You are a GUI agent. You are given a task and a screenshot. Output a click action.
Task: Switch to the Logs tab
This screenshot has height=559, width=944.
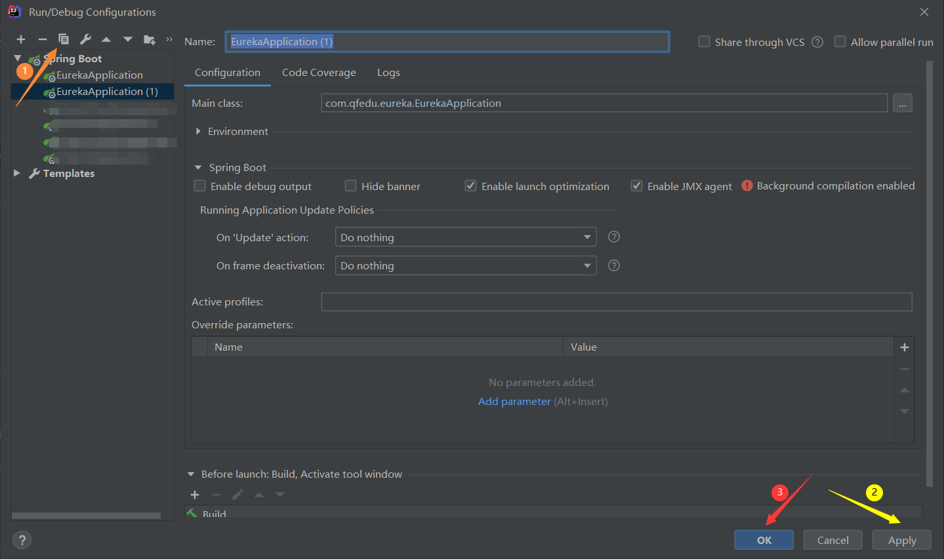click(x=388, y=73)
